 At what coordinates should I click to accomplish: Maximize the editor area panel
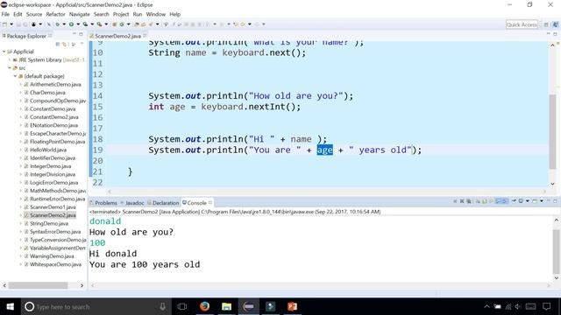pos(555,34)
